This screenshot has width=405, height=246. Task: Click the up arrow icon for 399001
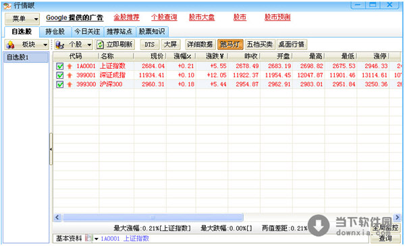[70, 75]
